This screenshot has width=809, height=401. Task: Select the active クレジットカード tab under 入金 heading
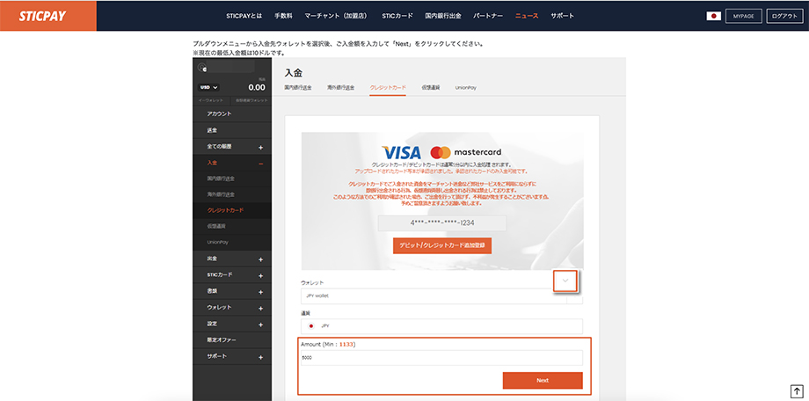[388, 88]
